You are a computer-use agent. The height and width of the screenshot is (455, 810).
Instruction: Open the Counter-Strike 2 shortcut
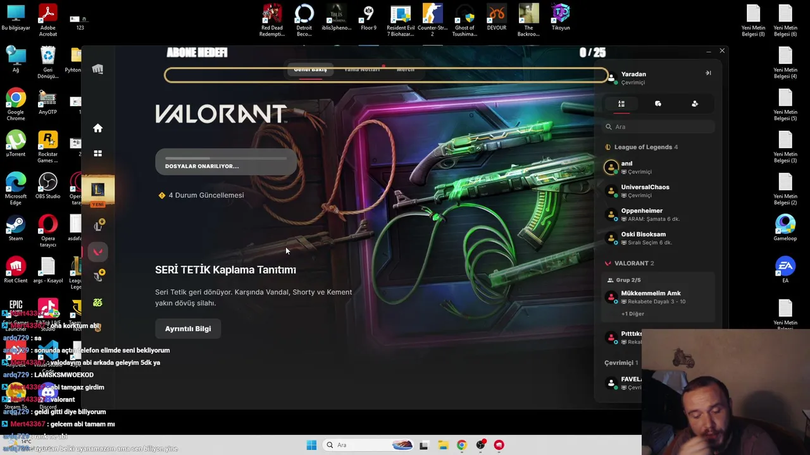coord(433,20)
